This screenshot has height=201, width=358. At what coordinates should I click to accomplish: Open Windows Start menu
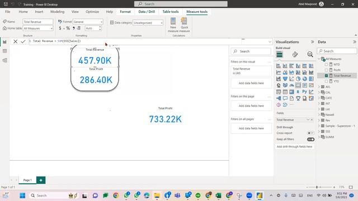pos(22,195)
